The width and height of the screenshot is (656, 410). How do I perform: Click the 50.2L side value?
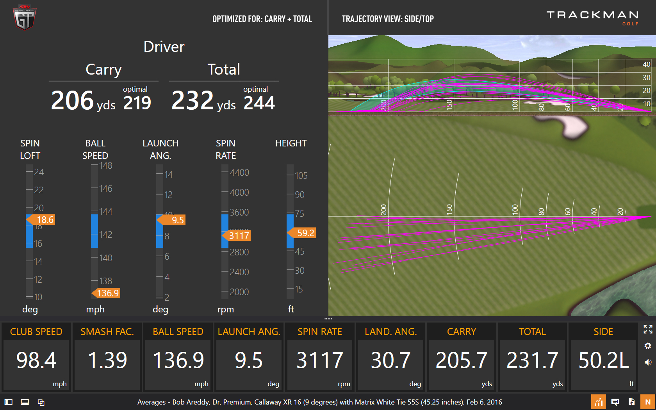point(604,360)
